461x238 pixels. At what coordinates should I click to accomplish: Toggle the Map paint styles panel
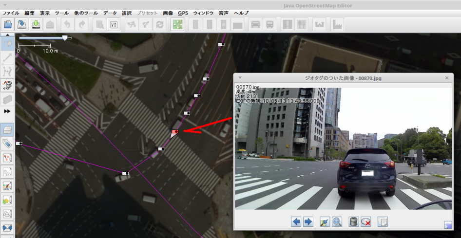(x=8, y=186)
